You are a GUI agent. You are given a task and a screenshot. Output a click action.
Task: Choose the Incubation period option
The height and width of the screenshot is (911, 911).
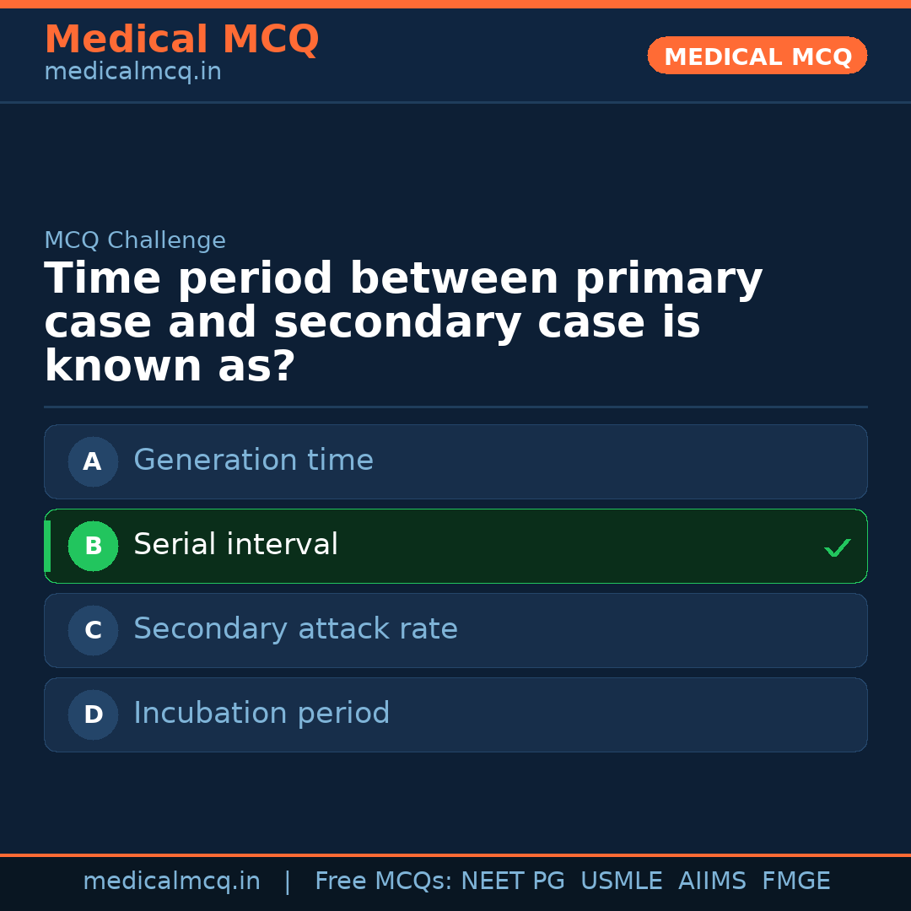pyautogui.click(x=261, y=714)
